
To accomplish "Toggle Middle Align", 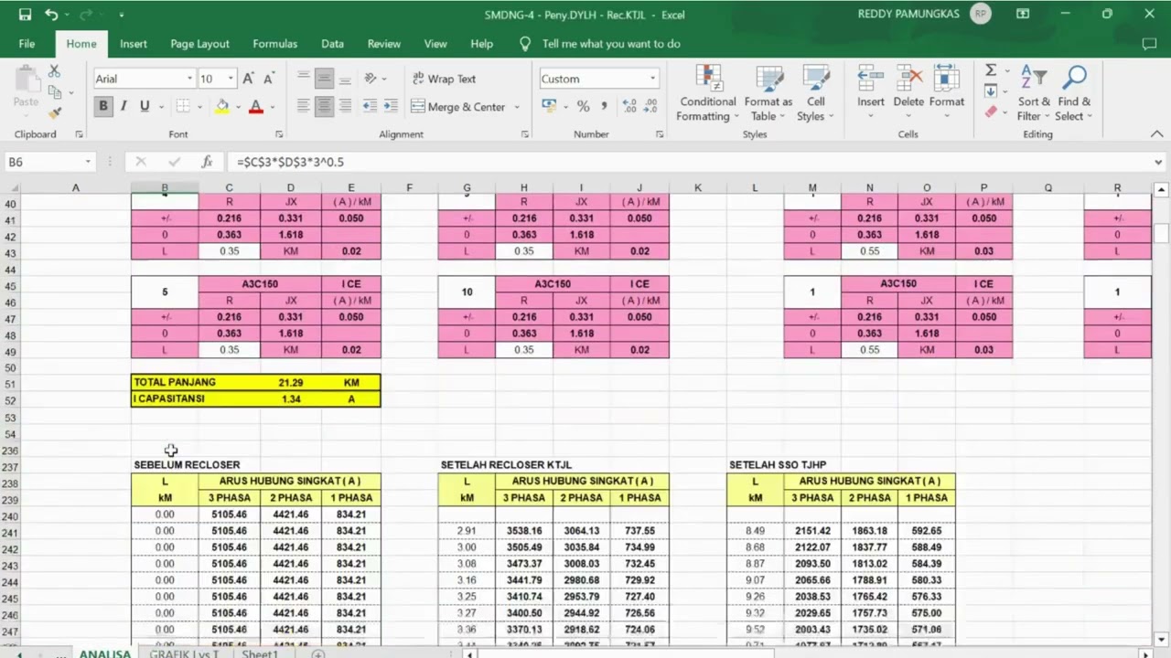I will 324,79.
